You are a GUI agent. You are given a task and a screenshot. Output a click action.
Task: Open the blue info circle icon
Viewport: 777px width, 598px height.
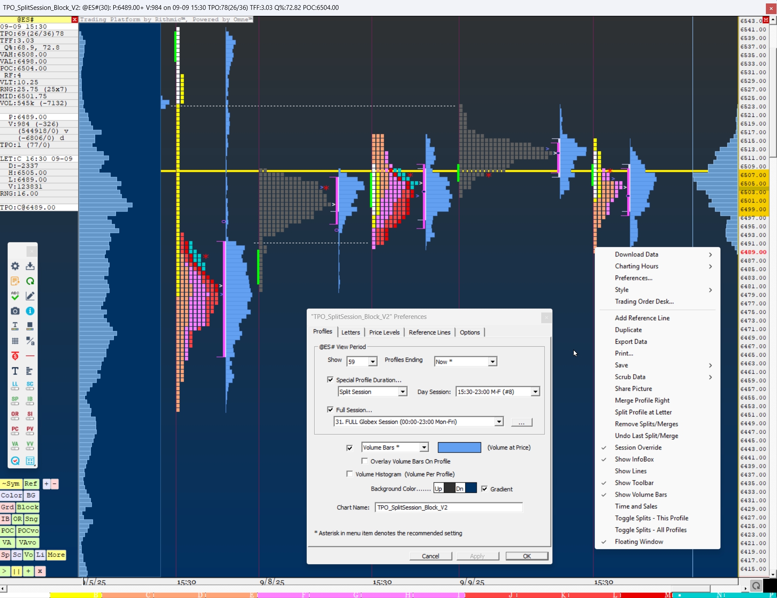coord(30,311)
